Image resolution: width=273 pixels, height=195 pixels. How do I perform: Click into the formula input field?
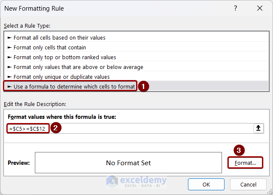(149, 129)
